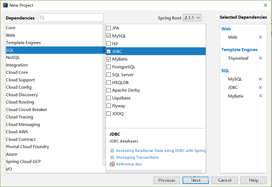Click the Template Engines heading in Selected Dependencies
Viewport: 272px width, 187px height.
click(240, 50)
